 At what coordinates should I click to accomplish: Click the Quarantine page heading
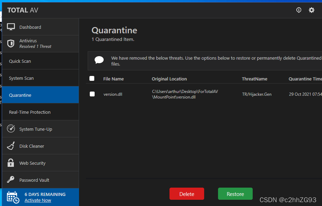coord(114,31)
